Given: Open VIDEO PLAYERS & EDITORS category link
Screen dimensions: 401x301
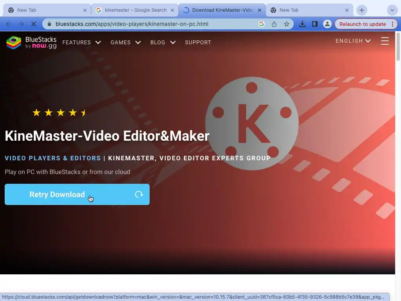Looking at the screenshot, I should [x=53, y=158].
